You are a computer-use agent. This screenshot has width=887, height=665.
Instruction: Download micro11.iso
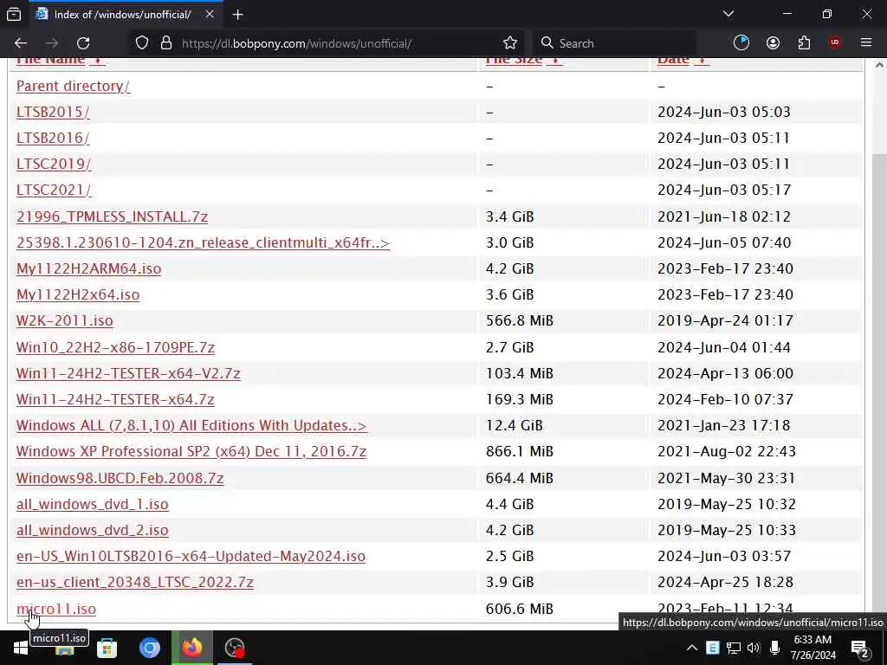(56, 609)
